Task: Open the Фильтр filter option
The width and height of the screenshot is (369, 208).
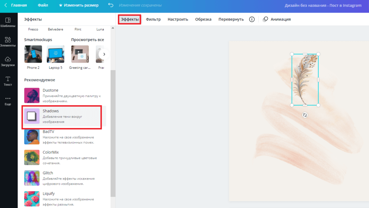Action: click(153, 19)
